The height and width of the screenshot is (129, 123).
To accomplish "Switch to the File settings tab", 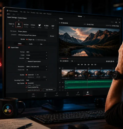I will click(x=41, y=44).
